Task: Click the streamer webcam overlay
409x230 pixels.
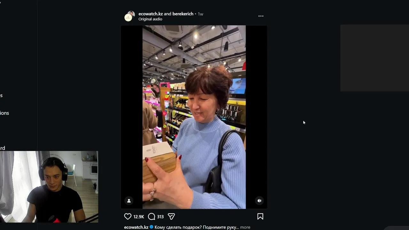Action: (49, 187)
